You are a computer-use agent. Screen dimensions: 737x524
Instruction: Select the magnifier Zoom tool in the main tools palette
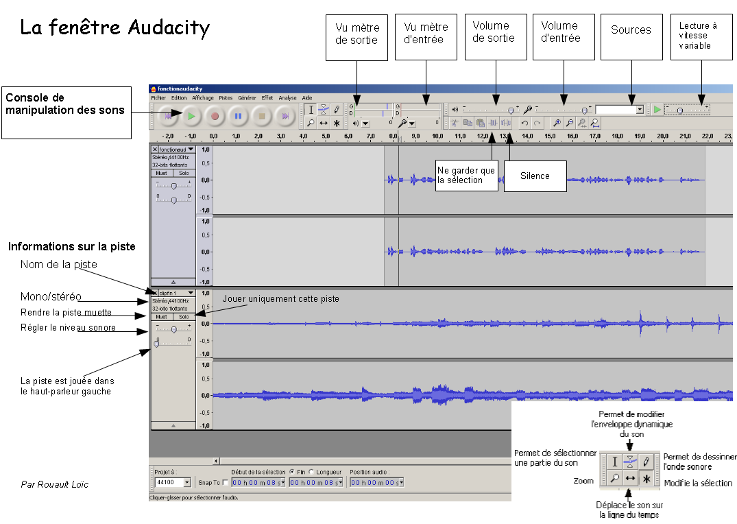(x=311, y=123)
